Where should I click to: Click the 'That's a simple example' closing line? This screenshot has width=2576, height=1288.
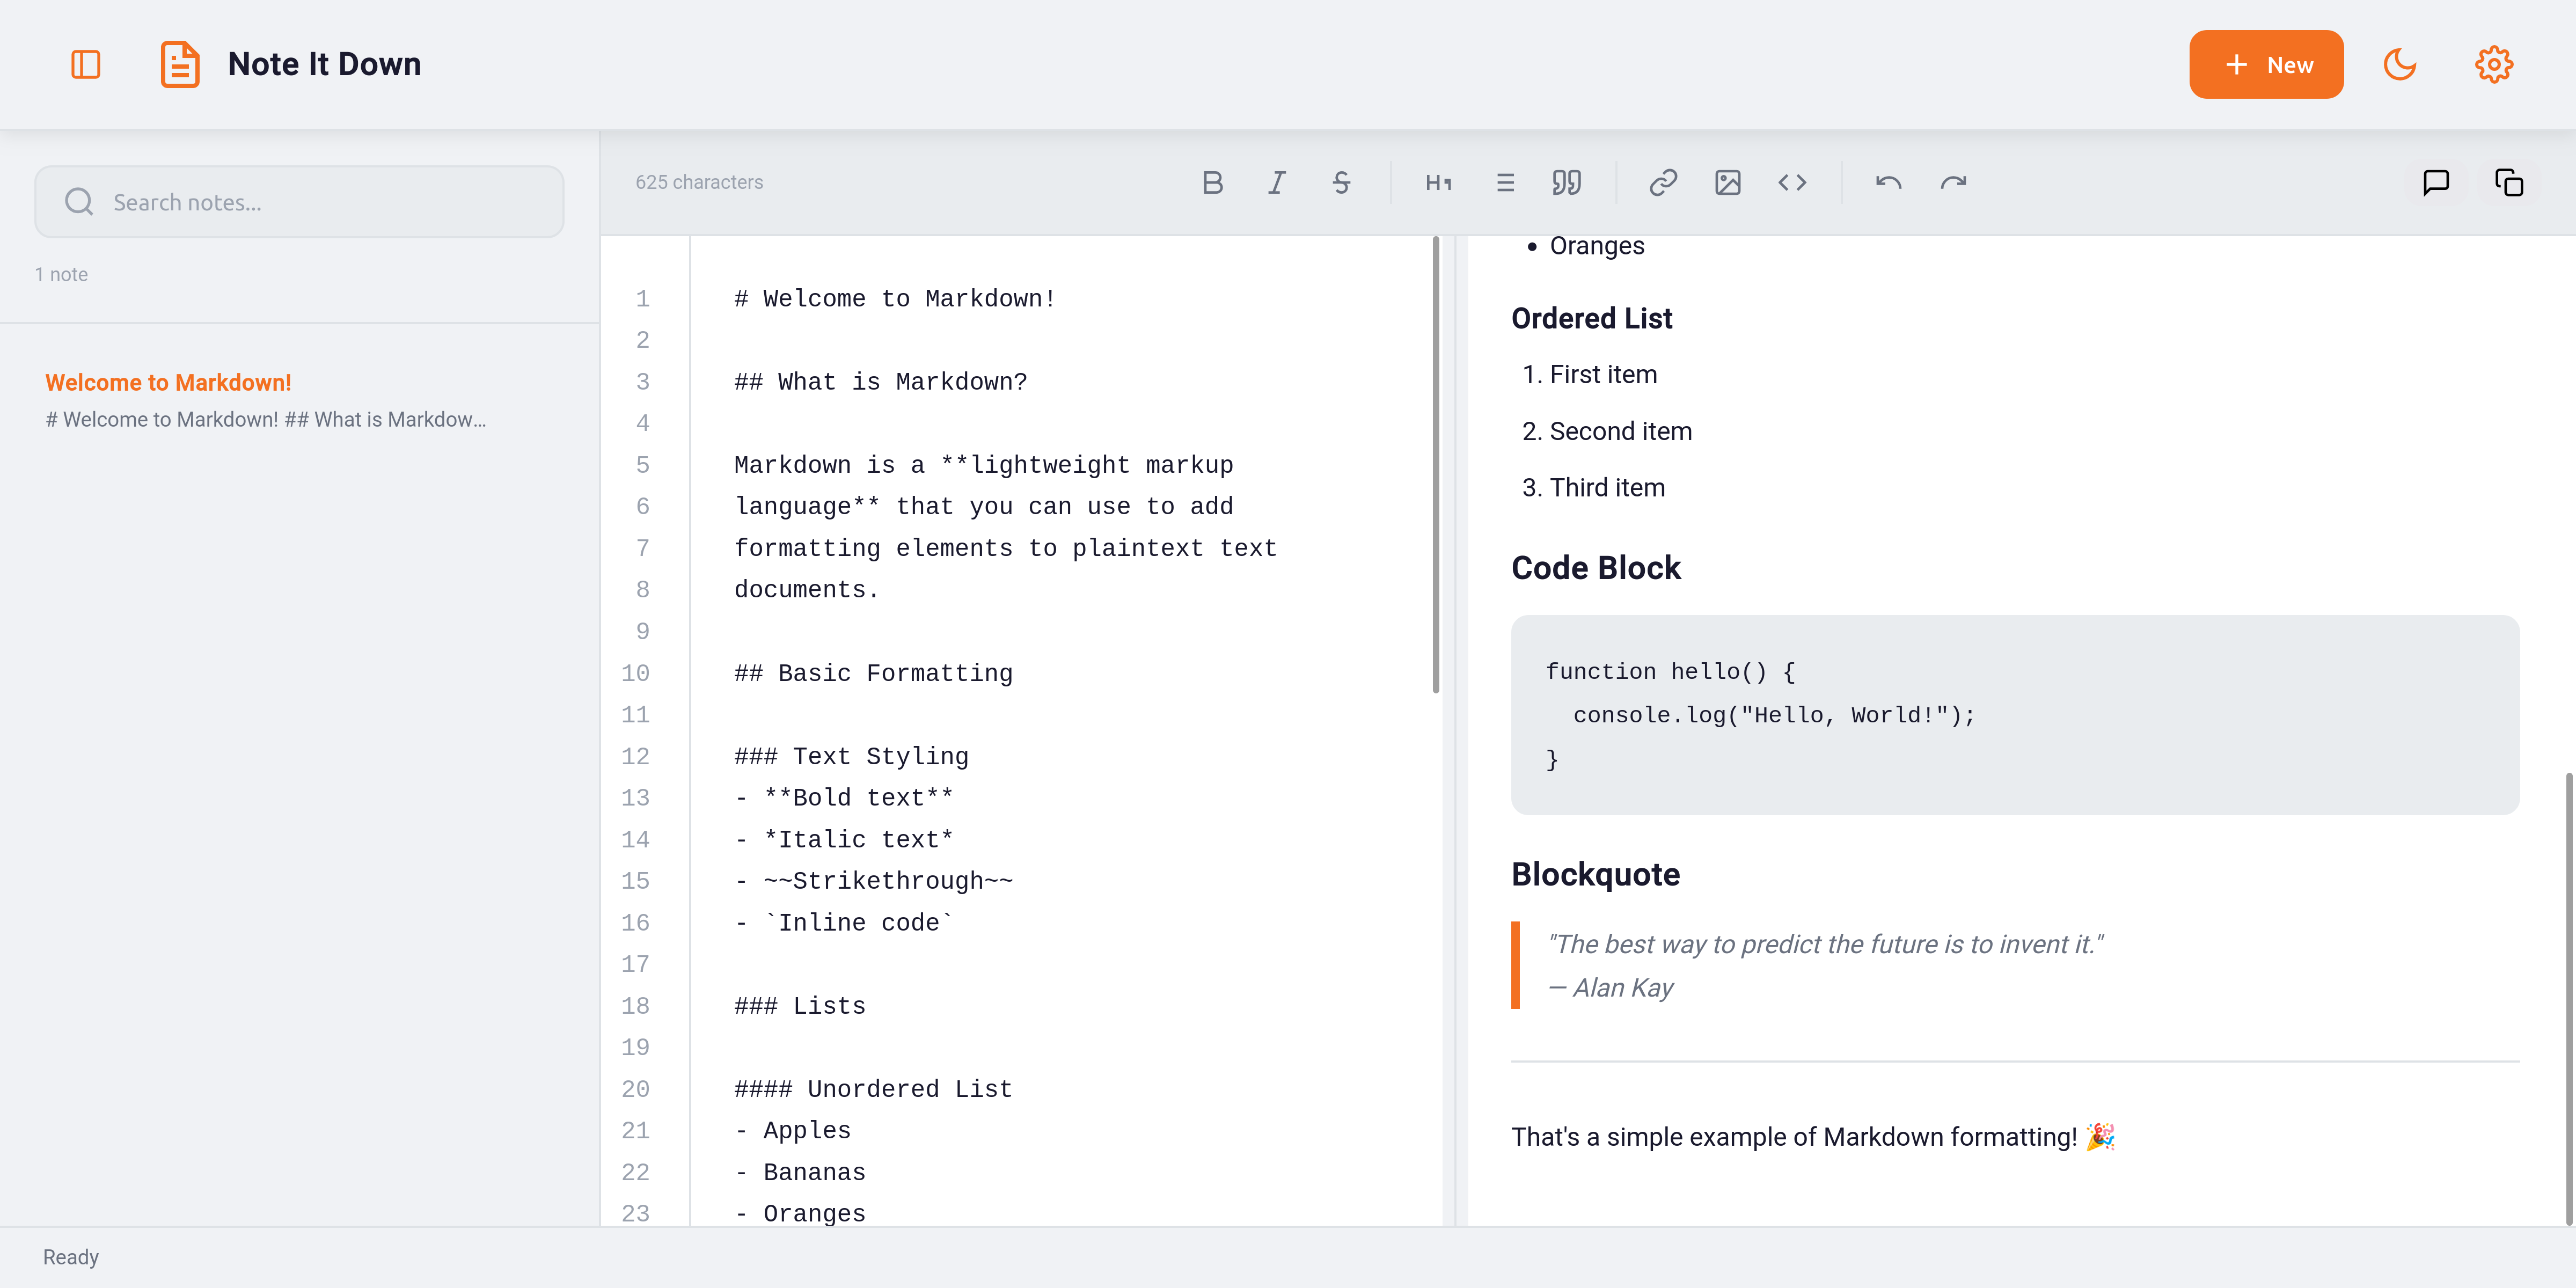point(1813,1137)
